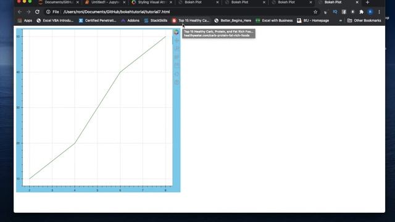Open the Certified Penetrati... bookmark
This screenshot has width=395, height=222.
coord(98,20)
